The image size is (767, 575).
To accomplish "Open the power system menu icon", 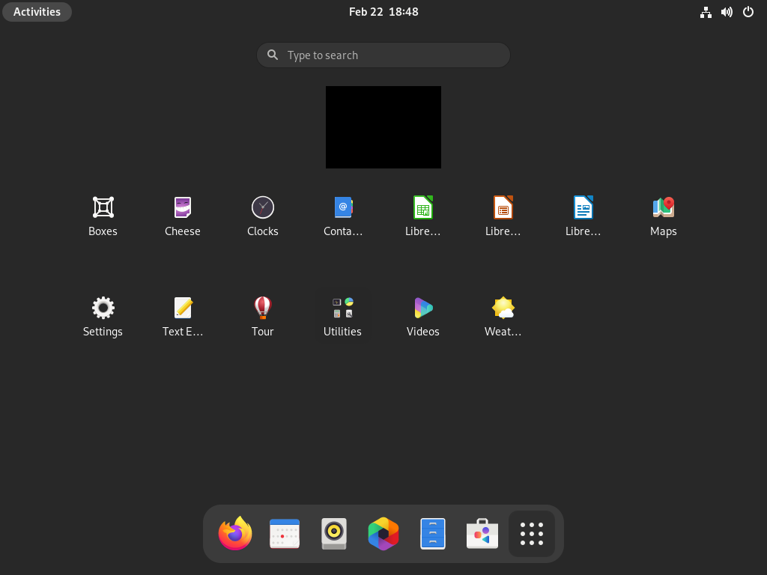I will click(748, 12).
